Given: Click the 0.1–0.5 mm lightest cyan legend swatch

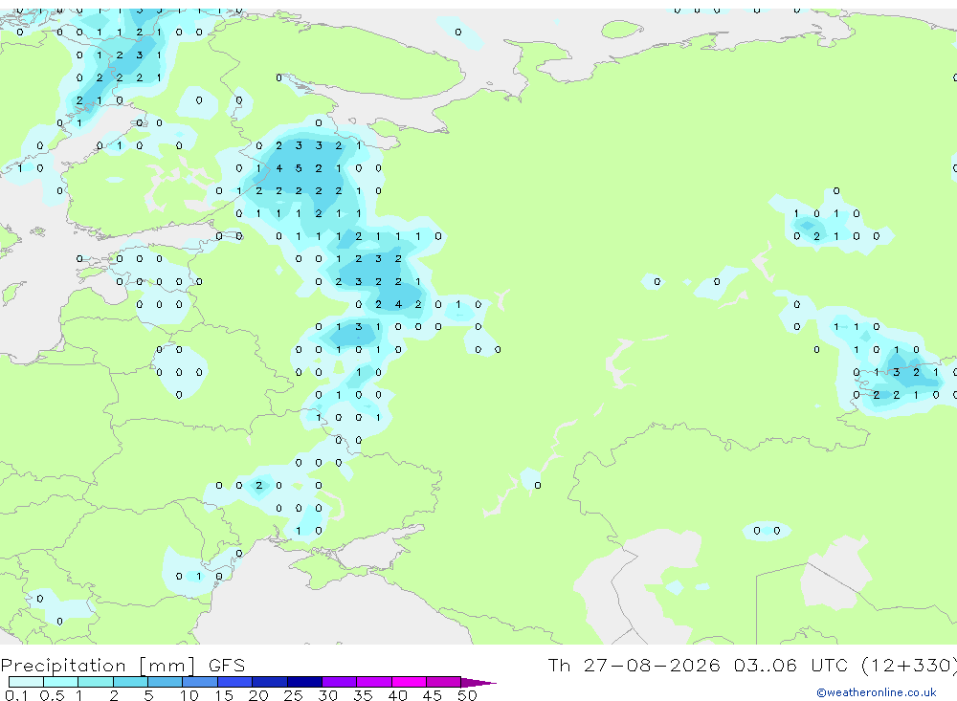Looking at the screenshot, I should [x=26, y=682].
